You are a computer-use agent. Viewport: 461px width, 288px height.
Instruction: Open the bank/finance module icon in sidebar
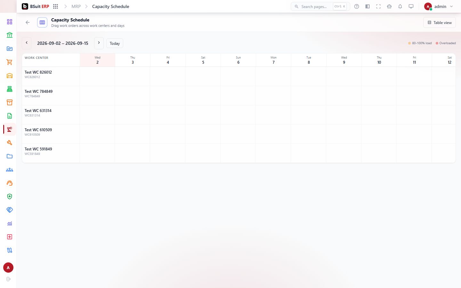[10, 35]
